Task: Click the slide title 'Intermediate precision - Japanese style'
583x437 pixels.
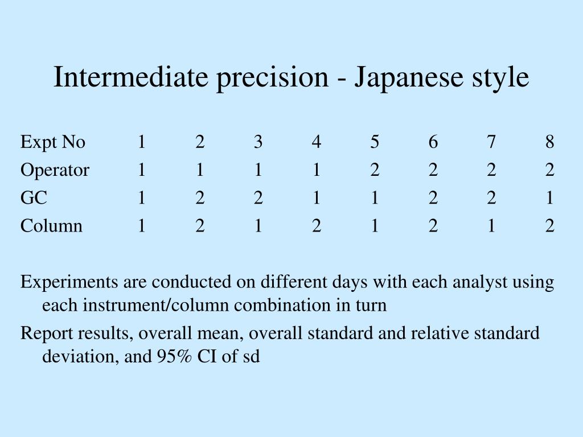Action: click(x=291, y=77)
